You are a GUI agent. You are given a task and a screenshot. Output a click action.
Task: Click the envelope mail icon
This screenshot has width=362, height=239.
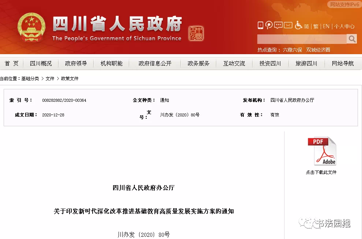pyautogui.click(x=288, y=26)
